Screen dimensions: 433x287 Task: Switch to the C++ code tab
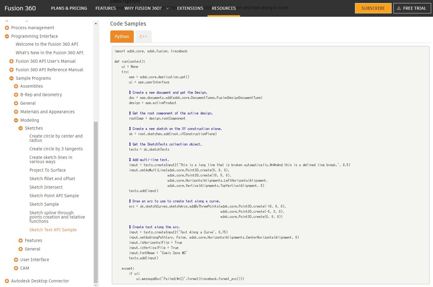point(143,37)
